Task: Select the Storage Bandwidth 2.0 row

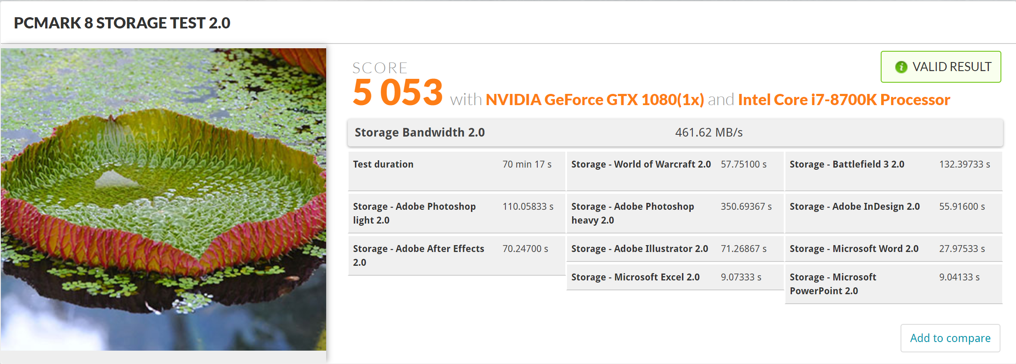Action: [675, 132]
